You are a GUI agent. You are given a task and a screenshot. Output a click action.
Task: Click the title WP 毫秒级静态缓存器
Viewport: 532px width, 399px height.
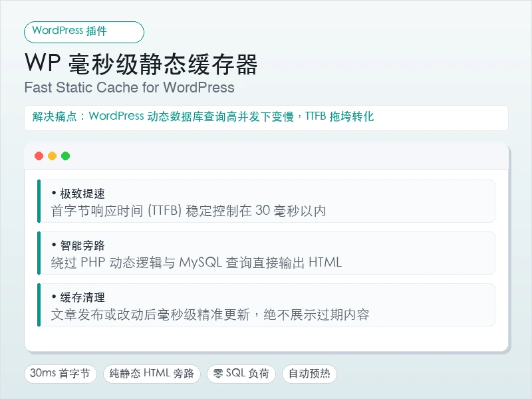click(x=141, y=64)
